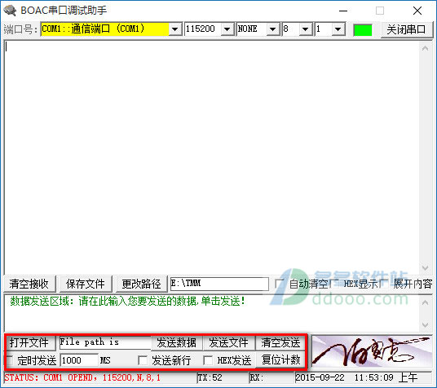Click the 打开文件 button
Screen dimensions: 437x388
point(29,342)
